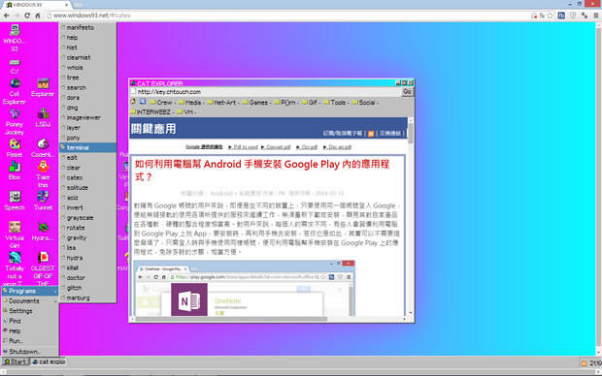Open the LSDJ desktop icon
602x376 pixels.
click(x=43, y=117)
